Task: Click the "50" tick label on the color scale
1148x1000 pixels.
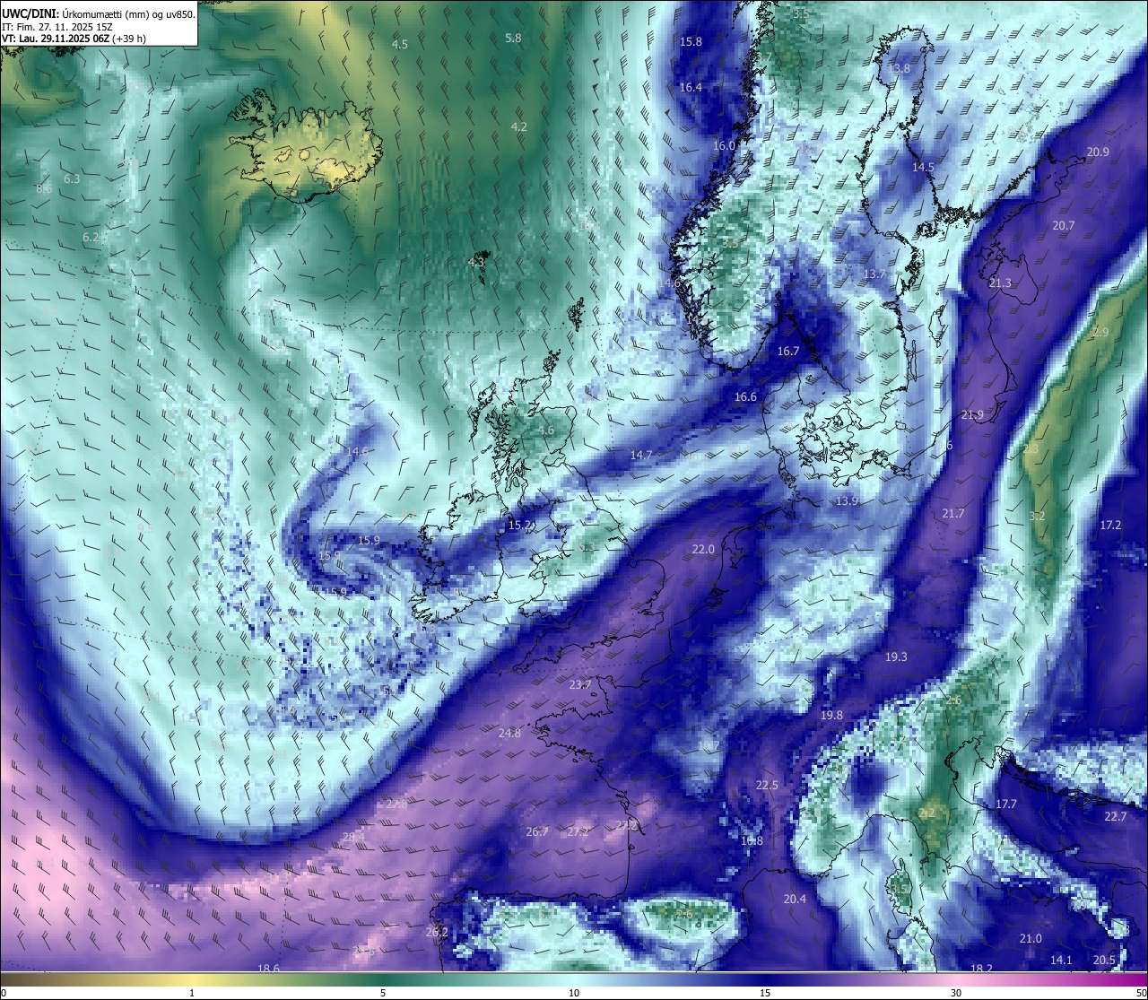Action: [1140, 993]
